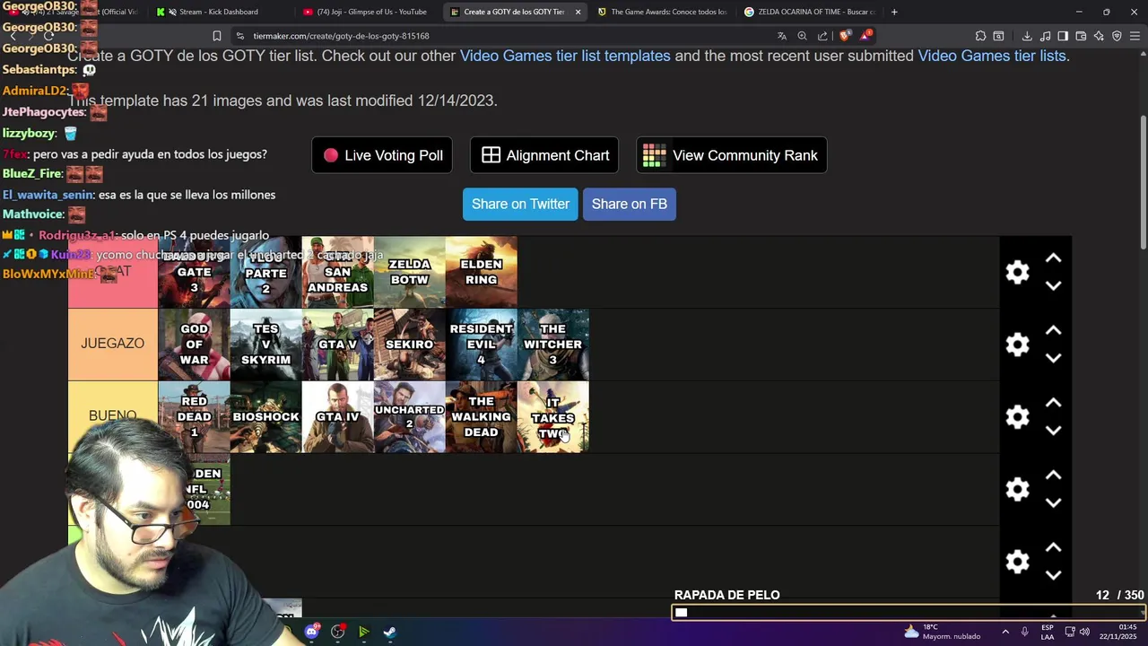Open settings gear for the lowest visible row
Image resolution: width=1148 pixels, height=646 pixels.
coord(1017,562)
